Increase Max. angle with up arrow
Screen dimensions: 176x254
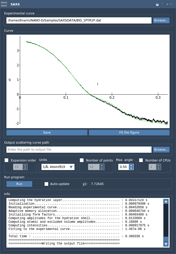coord(131,166)
